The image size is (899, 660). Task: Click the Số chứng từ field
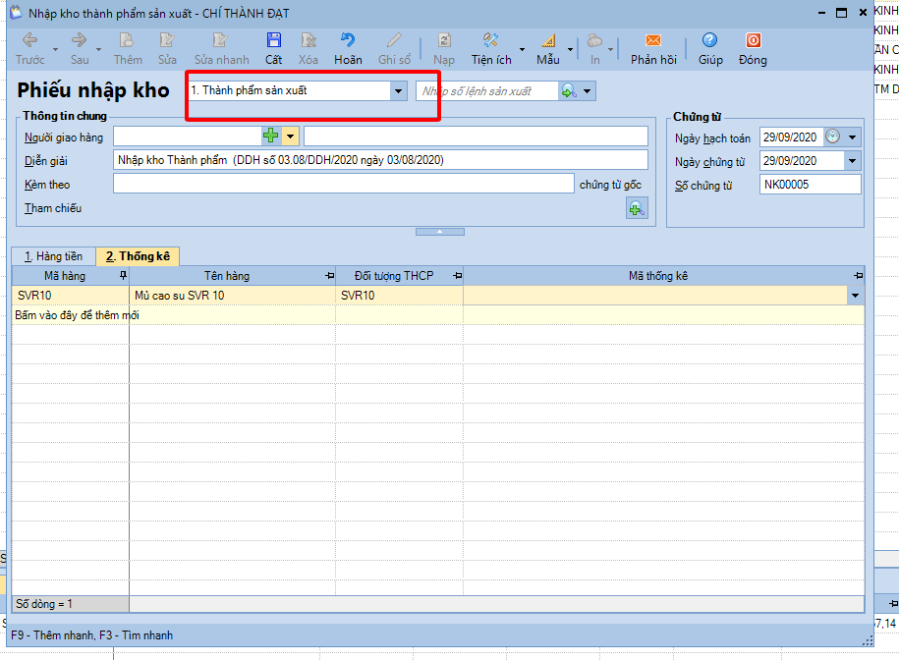pyautogui.click(x=809, y=185)
